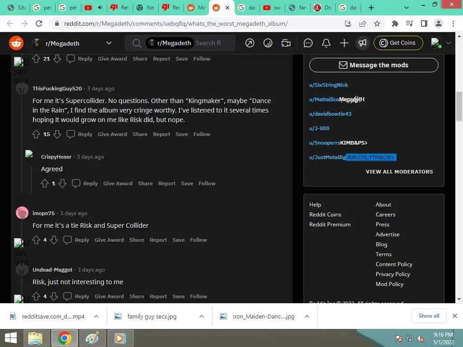Switch to the YouTube tab near left
This screenshot has height=347, width=463.
point(93,8)
